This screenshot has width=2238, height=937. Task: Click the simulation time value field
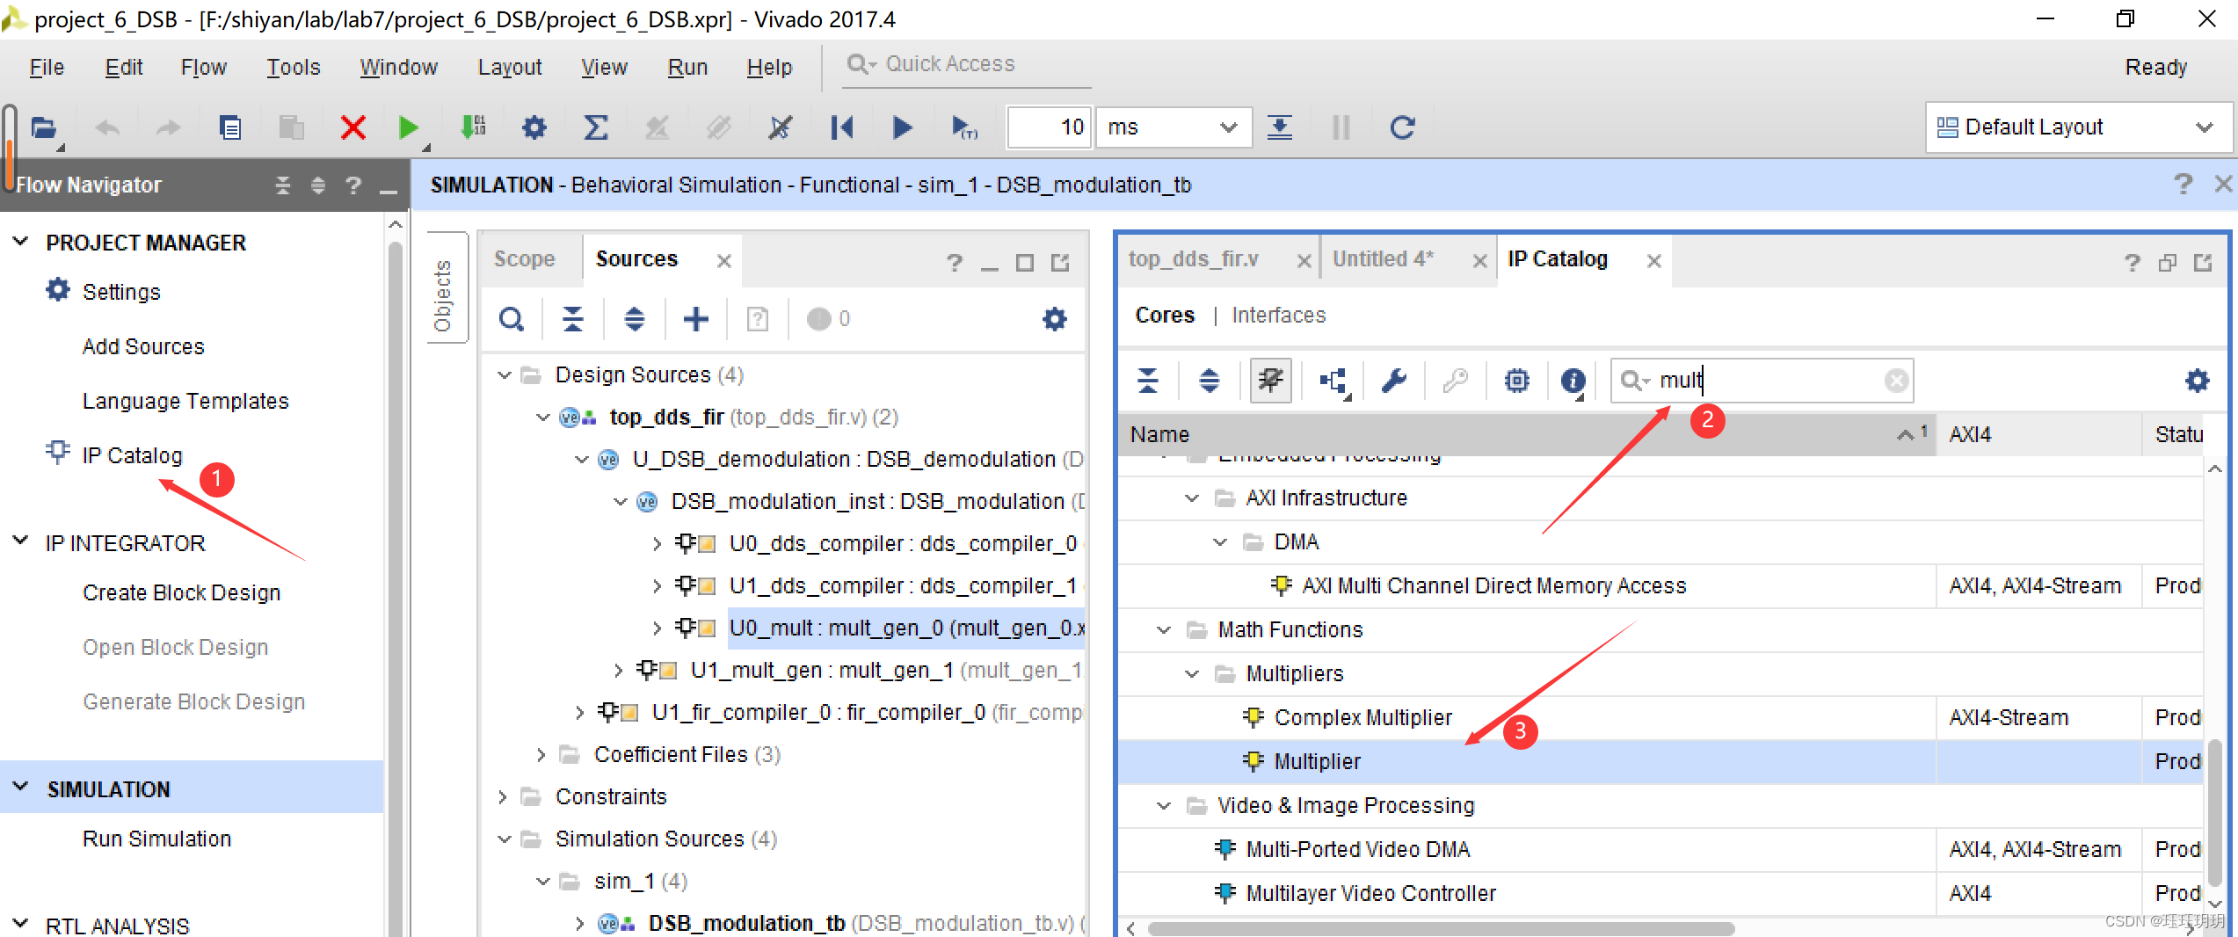[1050, 128]
